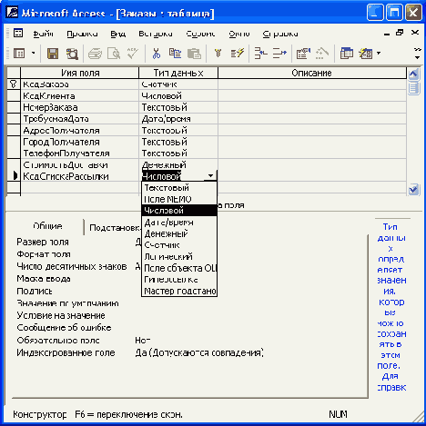Open the Справка menu

pyautogui.click(x=280, y=34)
